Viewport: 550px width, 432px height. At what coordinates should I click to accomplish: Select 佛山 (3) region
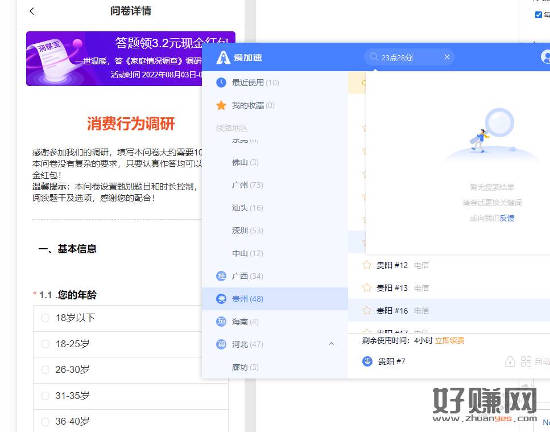[275, 162]
